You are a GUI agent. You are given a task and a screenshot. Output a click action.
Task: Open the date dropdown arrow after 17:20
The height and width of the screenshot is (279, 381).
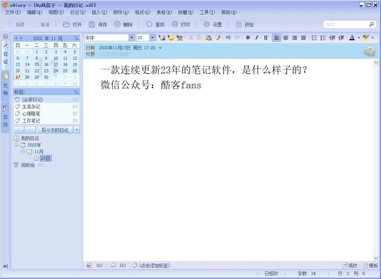[161, 48]
